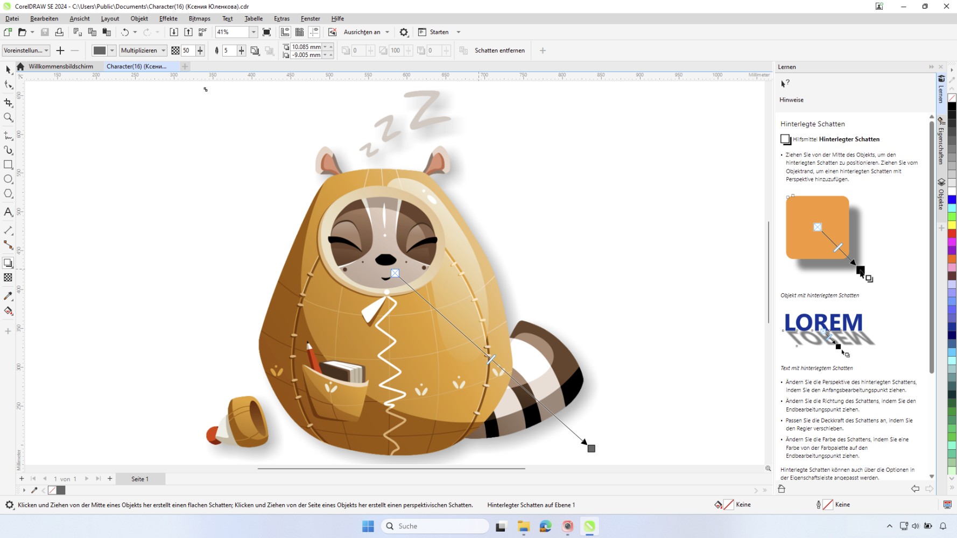
Task: Activate the Shape tool
Action: (x=8, y=84)
